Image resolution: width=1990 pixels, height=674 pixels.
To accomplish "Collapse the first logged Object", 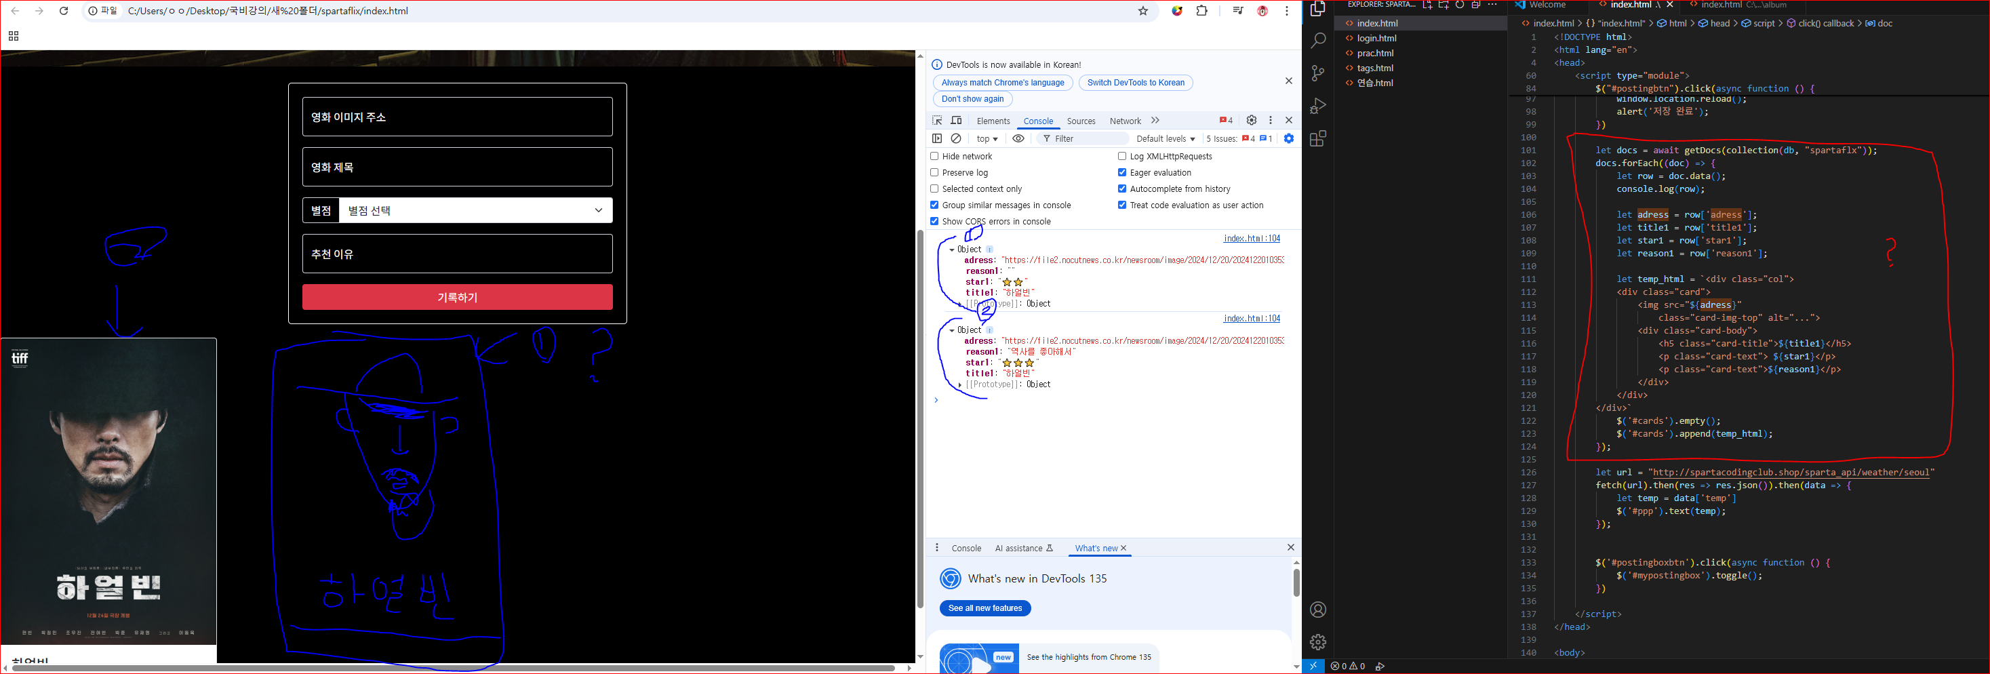I will pyautogui.click(x=952, y=250).
